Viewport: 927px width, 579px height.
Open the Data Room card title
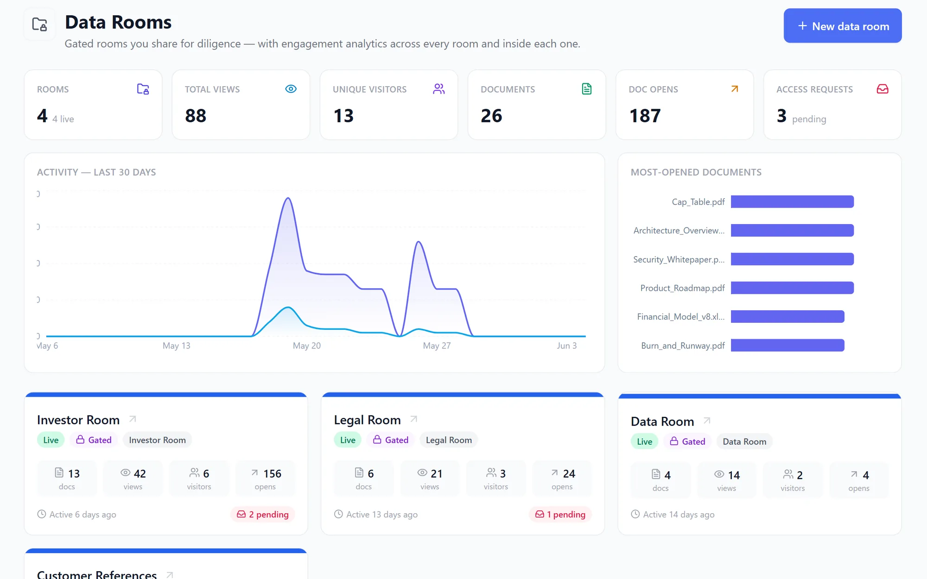[662, 421]
